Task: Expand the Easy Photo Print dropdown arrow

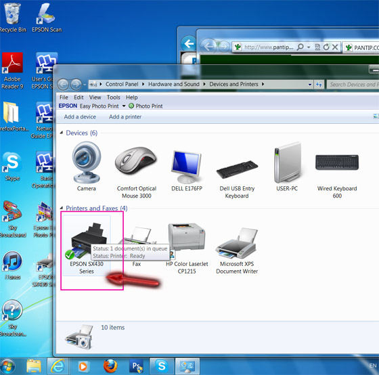Action: pos(124,106)
